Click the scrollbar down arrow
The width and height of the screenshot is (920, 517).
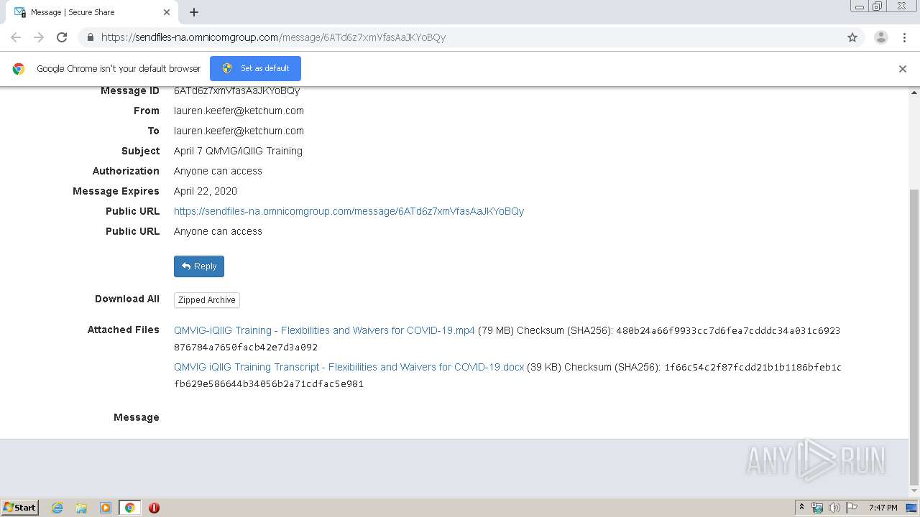point(914,491)
